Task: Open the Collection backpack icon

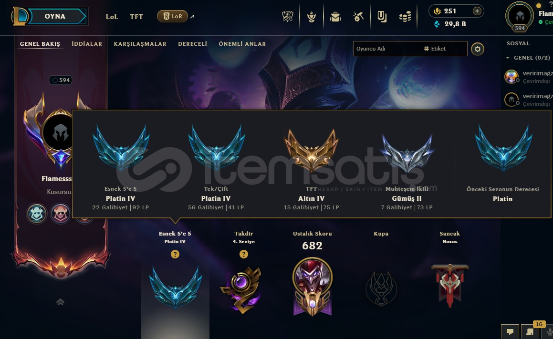Action: point(335,17)
